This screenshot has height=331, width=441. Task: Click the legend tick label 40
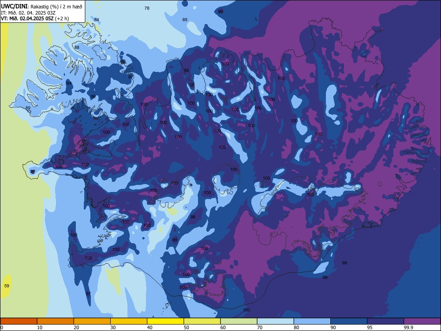pos(150,327)
